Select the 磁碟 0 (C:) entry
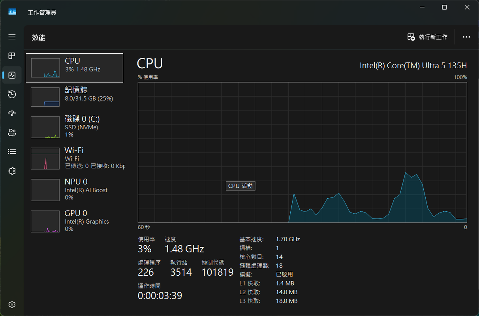The width and height of the screenshot is (479, 316). [x=74, y=126]
